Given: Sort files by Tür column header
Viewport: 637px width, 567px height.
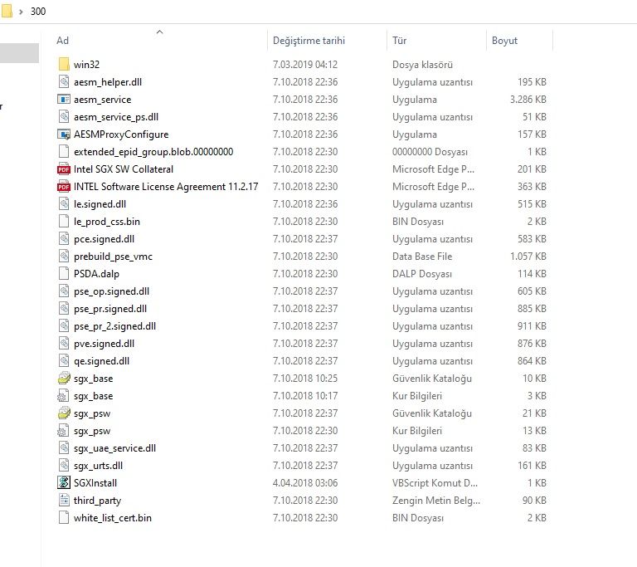Looking at the screenshot, I should tap(399, 41).
